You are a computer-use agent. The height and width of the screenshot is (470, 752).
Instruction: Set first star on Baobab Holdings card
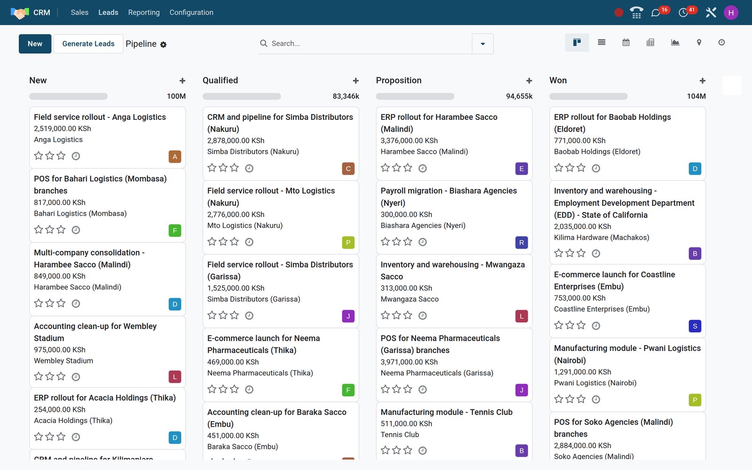559,168
